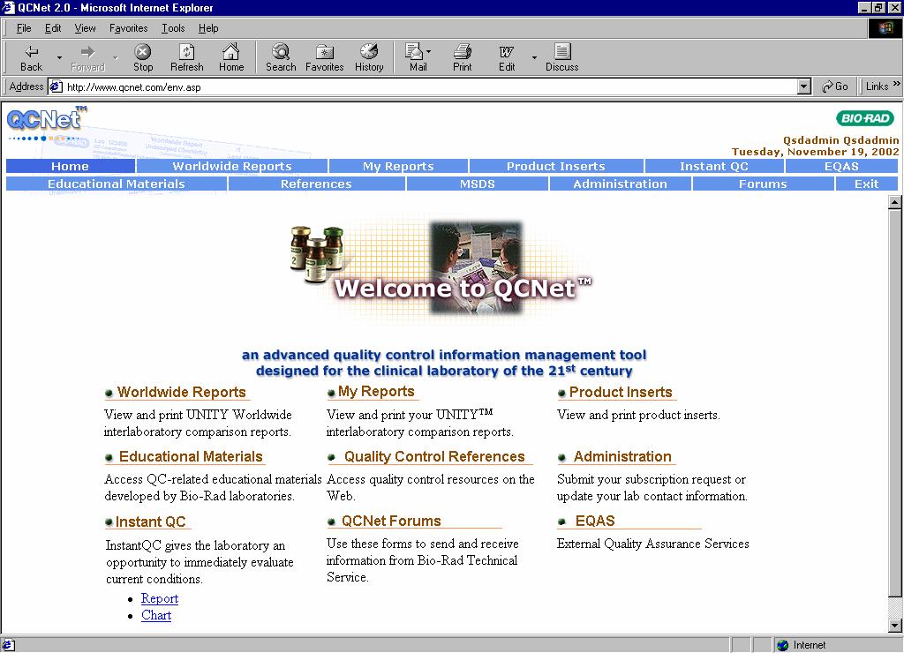Viewport: 904px width, 653px height.
Task: Select EQAS navigation tab
Action: coord(841,166)
